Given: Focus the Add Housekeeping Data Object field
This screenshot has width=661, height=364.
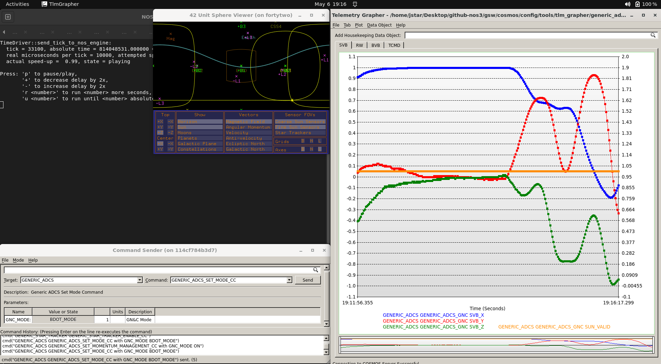Looking at the screenshot, I should [527, 35].
